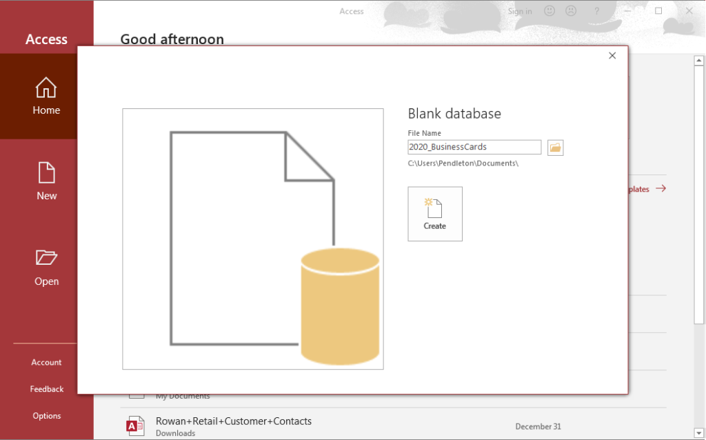Viewport: 706px width, 440px height.
Task: Open Feedback from the sidebar
Action: [46, 388]
